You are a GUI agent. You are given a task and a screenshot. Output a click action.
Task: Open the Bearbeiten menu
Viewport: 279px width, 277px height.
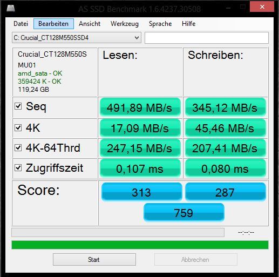point(53,24)
